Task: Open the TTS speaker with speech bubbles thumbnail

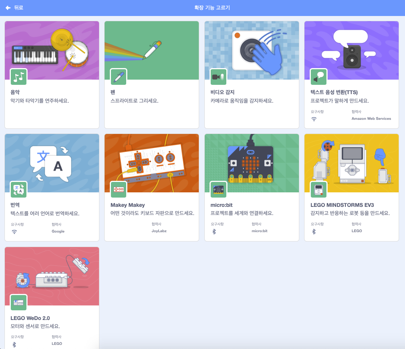Action: 351,51
